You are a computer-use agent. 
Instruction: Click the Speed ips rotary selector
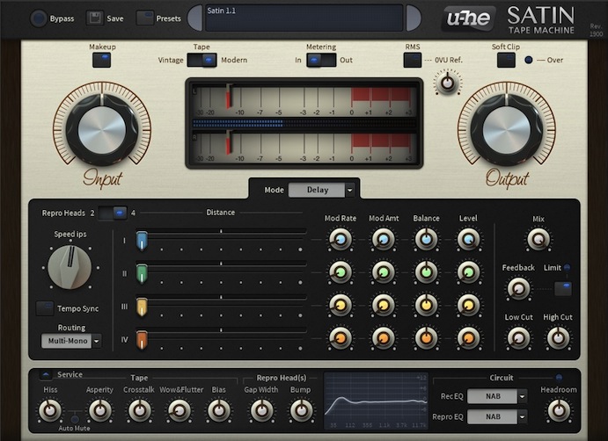click(70, 267)
